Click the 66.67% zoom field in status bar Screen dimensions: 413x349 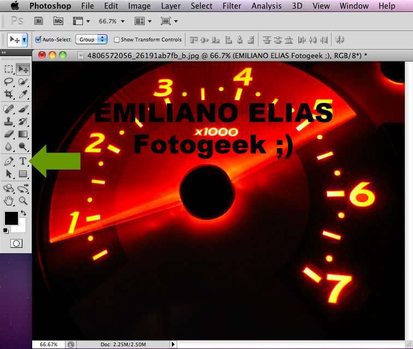(x=48, y=345)
